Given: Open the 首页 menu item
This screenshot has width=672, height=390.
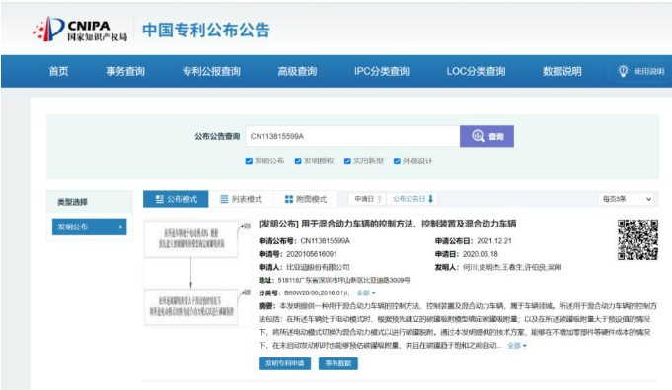Looking at the screenshot, I should click(59, 71).
